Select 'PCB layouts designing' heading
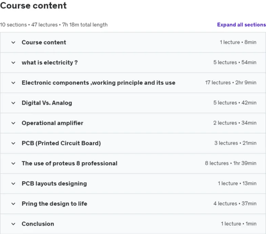Viewport: 266px width, 234px height. coord(54,183)
